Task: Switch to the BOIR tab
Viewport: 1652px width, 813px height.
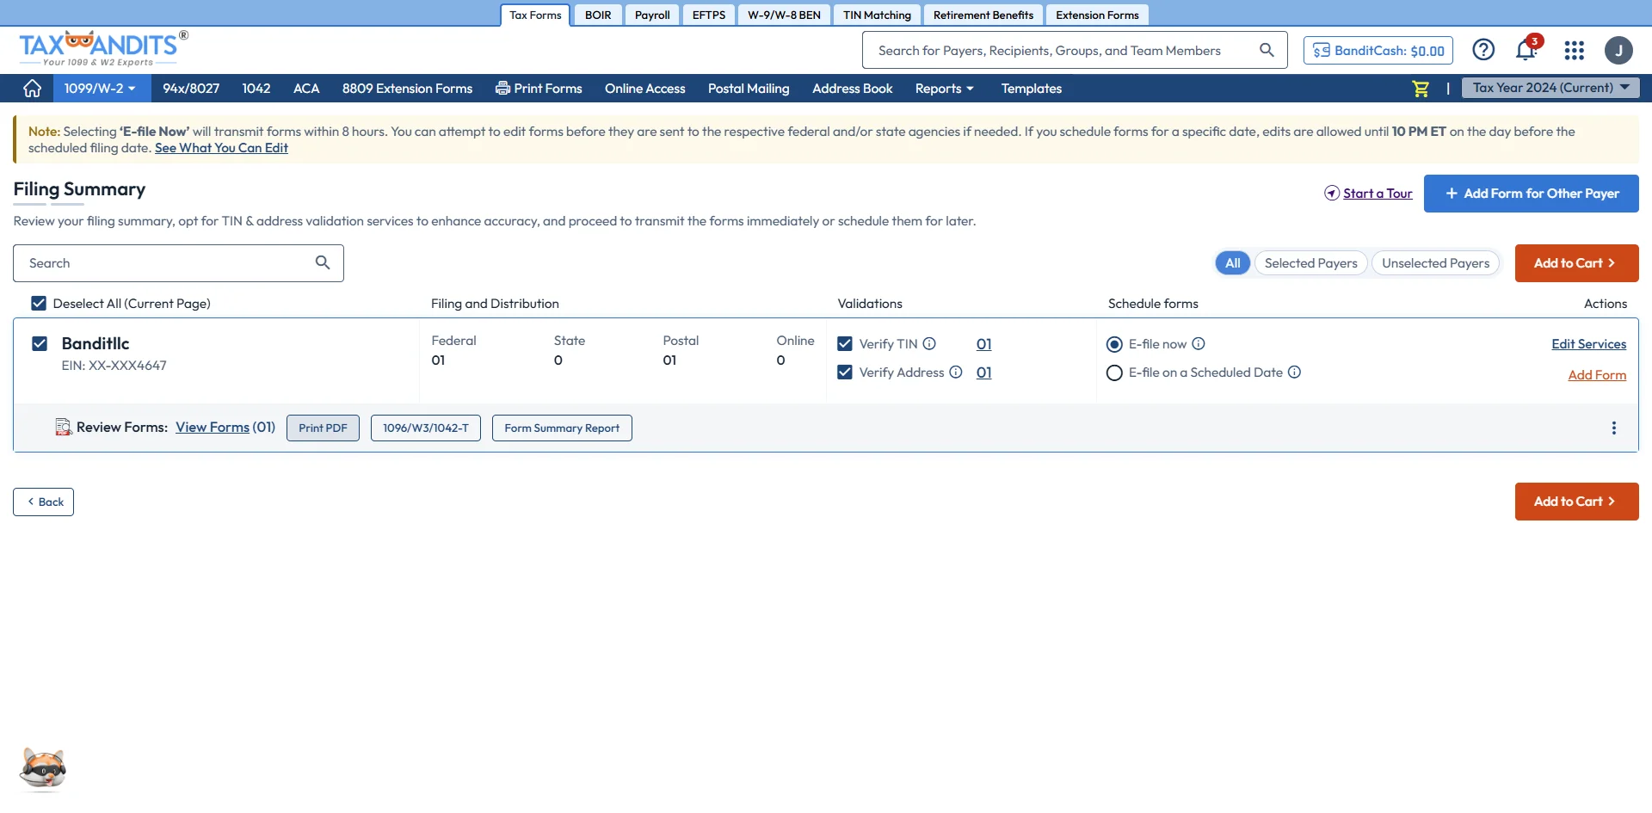Action: [598, 15]
